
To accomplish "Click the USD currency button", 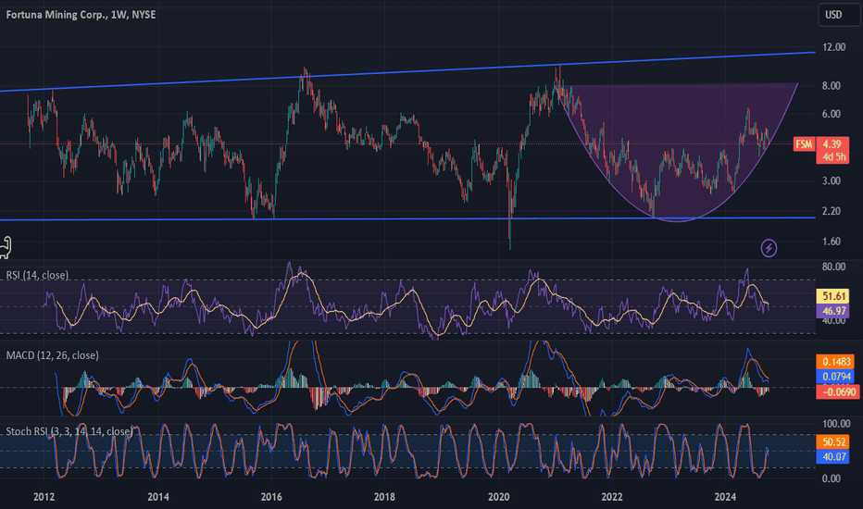I will tap(838, 15).
